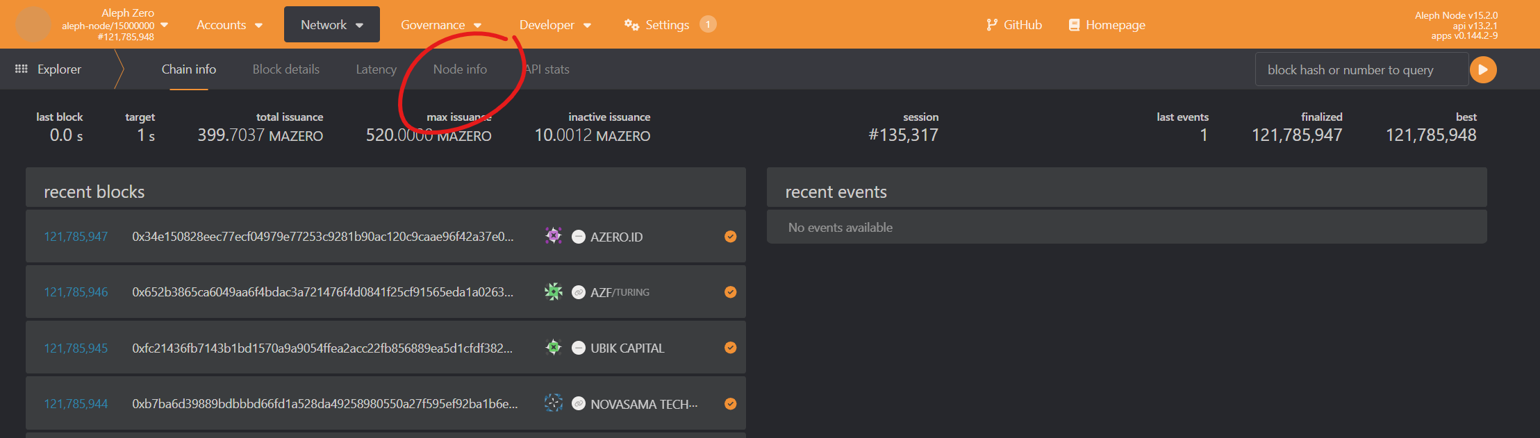The image size is (1540, 438).
Task: Switch to the Block details tab
Action: click(285, 69)
